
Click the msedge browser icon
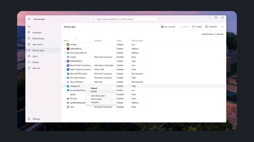(68, 86)
